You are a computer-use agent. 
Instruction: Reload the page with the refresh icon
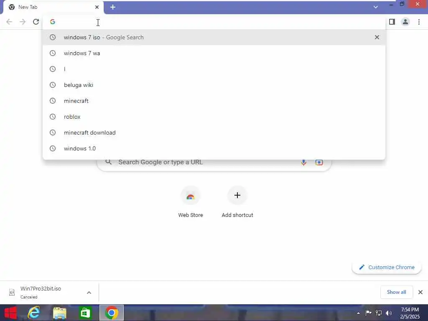[x=36, y=22]
